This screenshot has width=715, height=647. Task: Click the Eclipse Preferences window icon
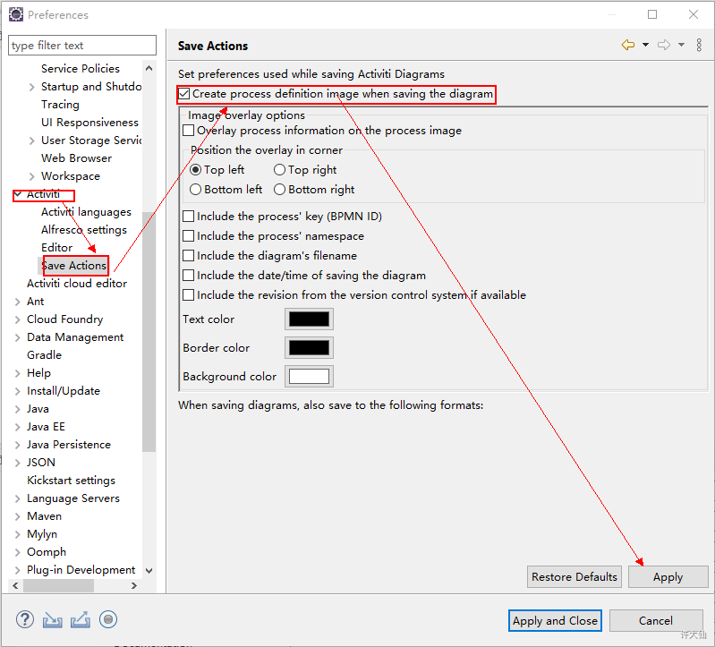tap(16, 14)
